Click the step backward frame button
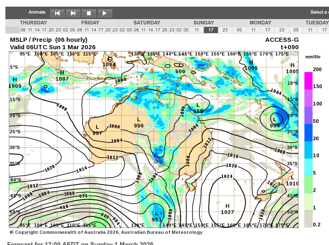The width and height of the screenshot is (329, 245). tap(57, 13)
